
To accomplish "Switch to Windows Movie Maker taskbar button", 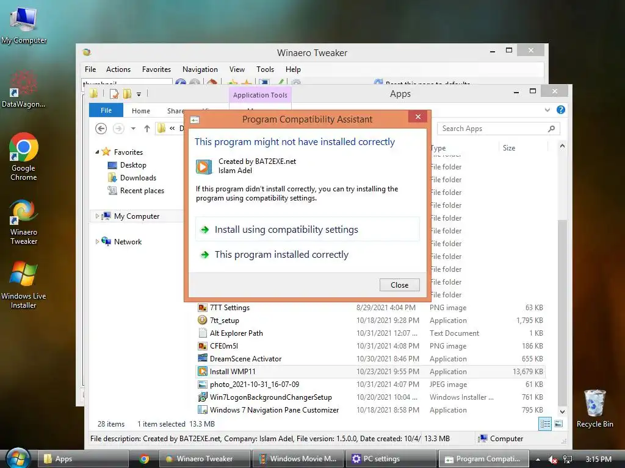I will click(298, 459).
